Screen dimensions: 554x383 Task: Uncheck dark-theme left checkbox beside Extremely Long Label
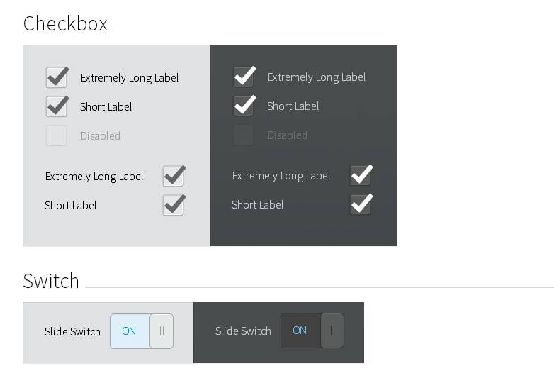[x=243, y=77]
